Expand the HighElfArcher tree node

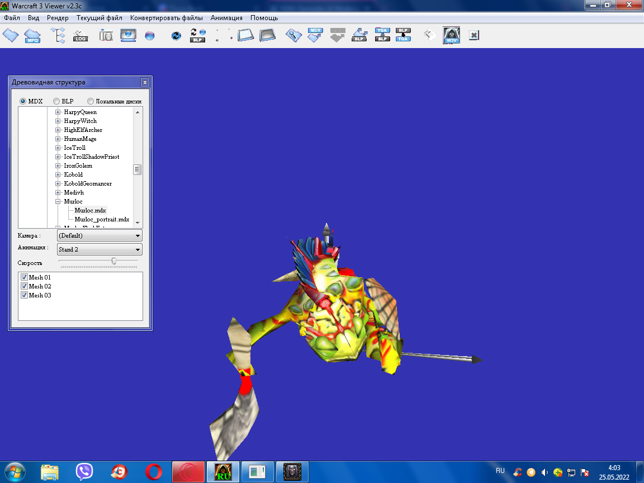58,130
